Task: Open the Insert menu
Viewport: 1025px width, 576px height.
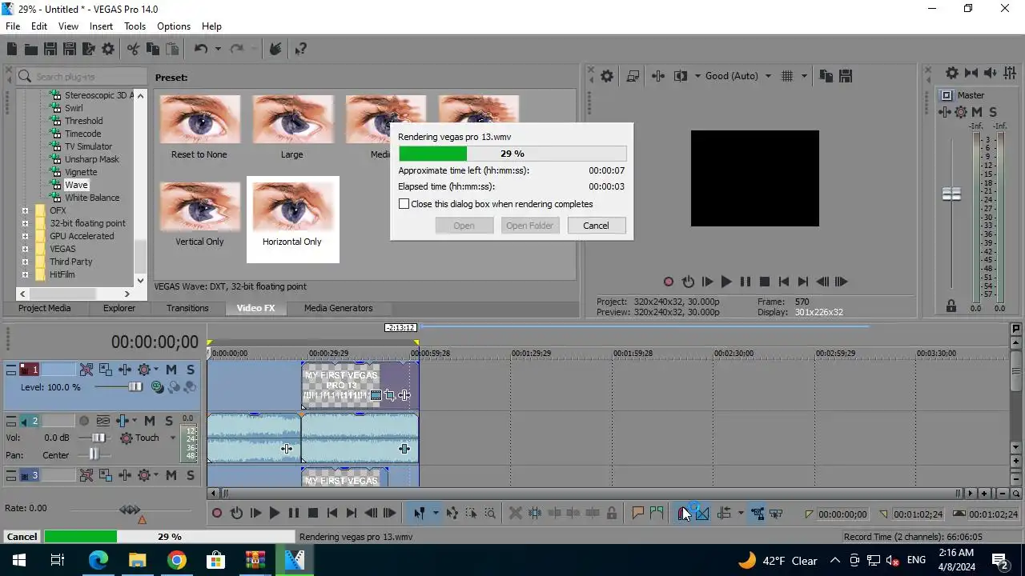Action: [101, 26]
